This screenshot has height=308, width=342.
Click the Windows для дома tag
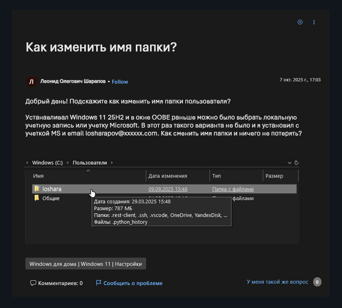pyautogui.click(x=85, y=264)
